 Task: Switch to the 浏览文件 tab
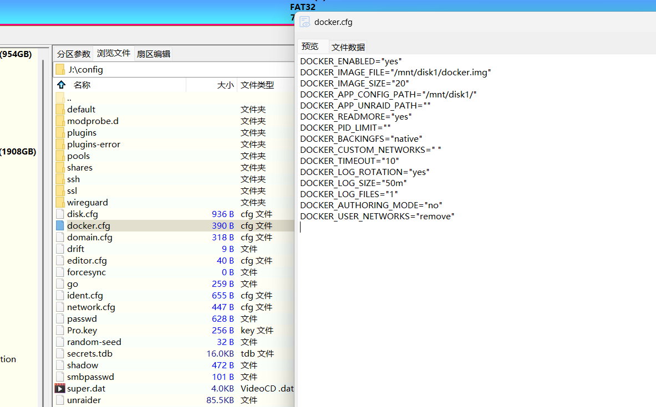pyautogui.click(x=114, y=54)
